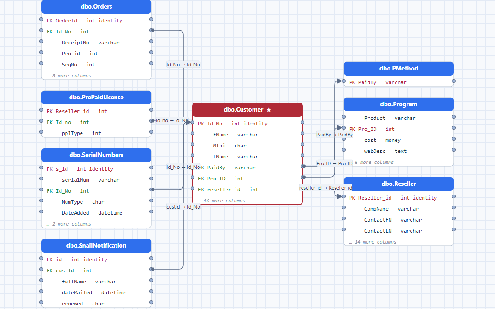The height and width of the screenshot is (309, 495).
Task: Click the star icon in dbo.Customer header
Action: click(x=269, y=110)
